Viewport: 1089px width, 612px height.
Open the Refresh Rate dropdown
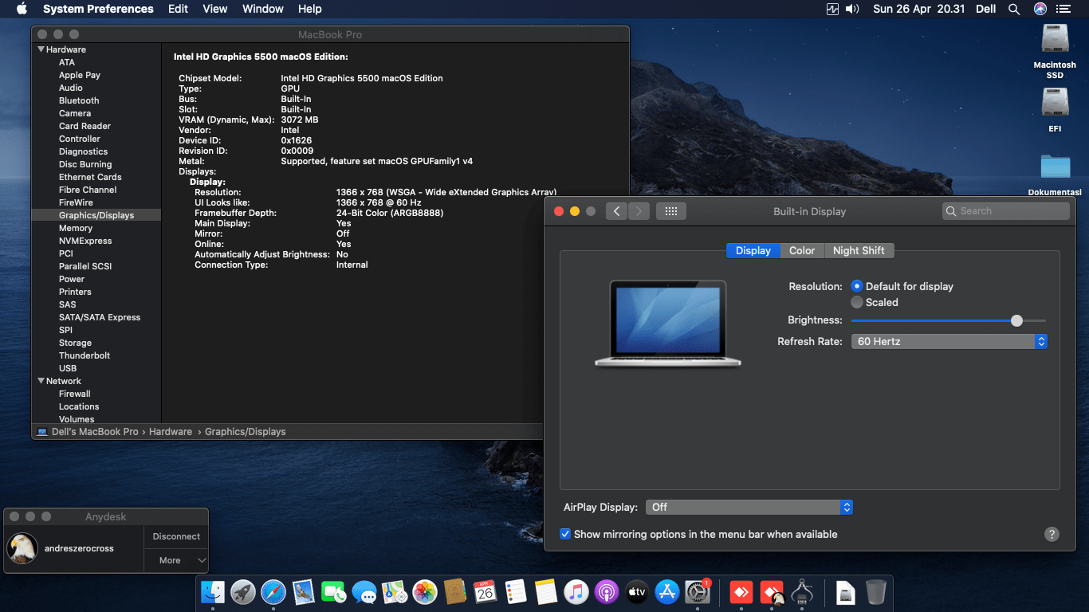click(x=949, y=341)
